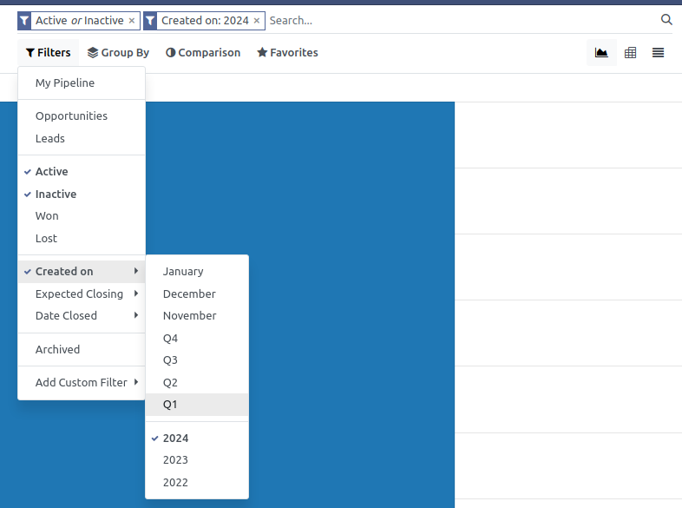Open the Group By dropdown
Image resolution: width=682 pixels, height=508 pixels.
click(x=118, y=53)
